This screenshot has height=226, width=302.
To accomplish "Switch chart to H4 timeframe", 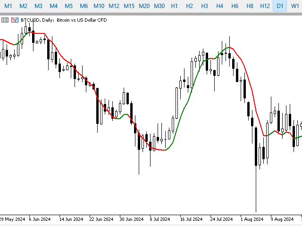I will [x=219, y=6].
